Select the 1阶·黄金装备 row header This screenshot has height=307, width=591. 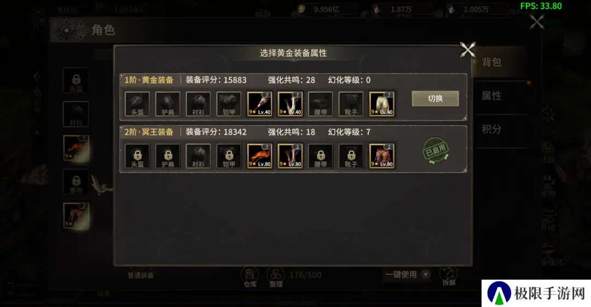[149, 80]
